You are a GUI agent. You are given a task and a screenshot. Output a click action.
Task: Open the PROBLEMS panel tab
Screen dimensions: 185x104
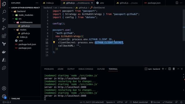coord(49,69)
